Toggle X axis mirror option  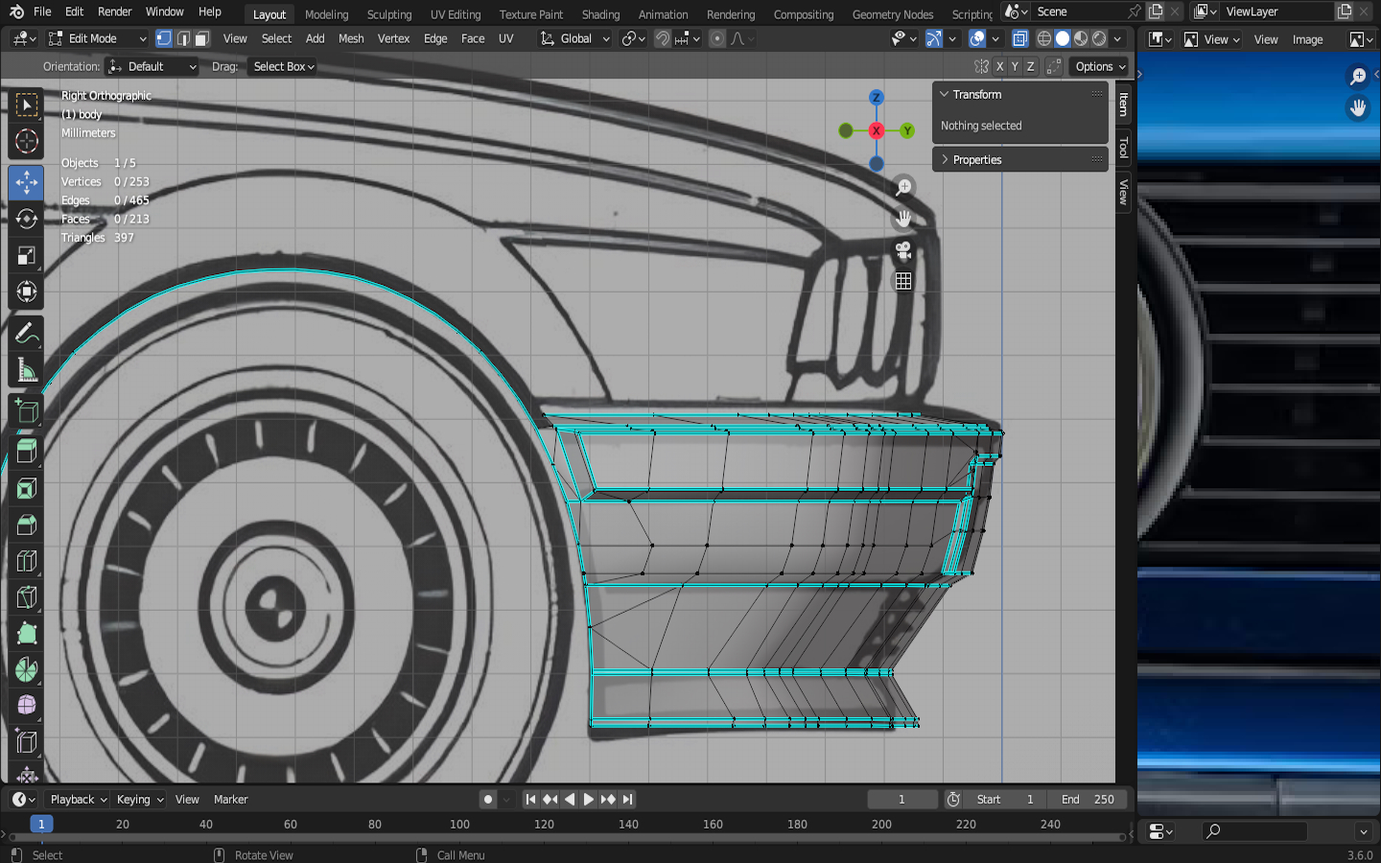click(999, 66)
